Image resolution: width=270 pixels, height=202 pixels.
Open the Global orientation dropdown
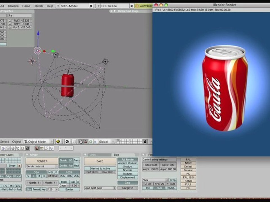[x=106, y=141]
